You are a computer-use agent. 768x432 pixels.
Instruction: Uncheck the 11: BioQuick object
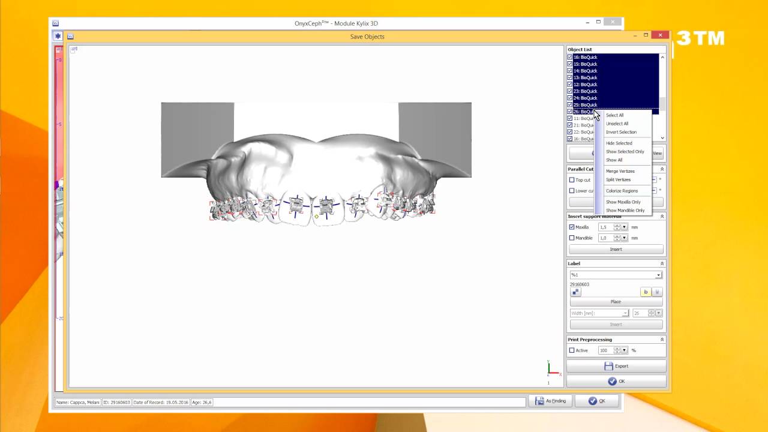click(x=570, y=118)
